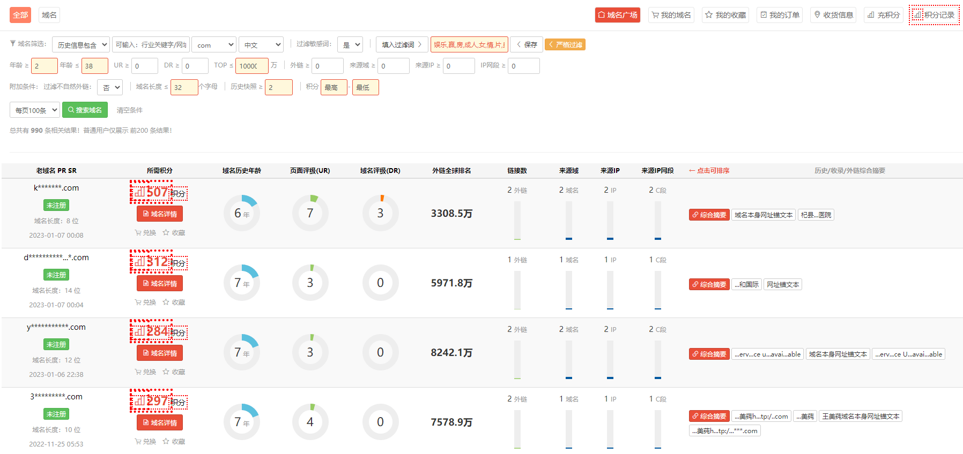Open the 域名广场 home button
Image resolution: width=963 pixels, height=454 pixels.
(x=618, y=15)
